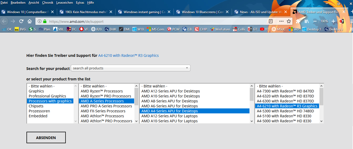Image resolution: width=353 pixels, height=149 pixels.
Task: Open the CoBi bookmark
Action: (x=239, y=29)
